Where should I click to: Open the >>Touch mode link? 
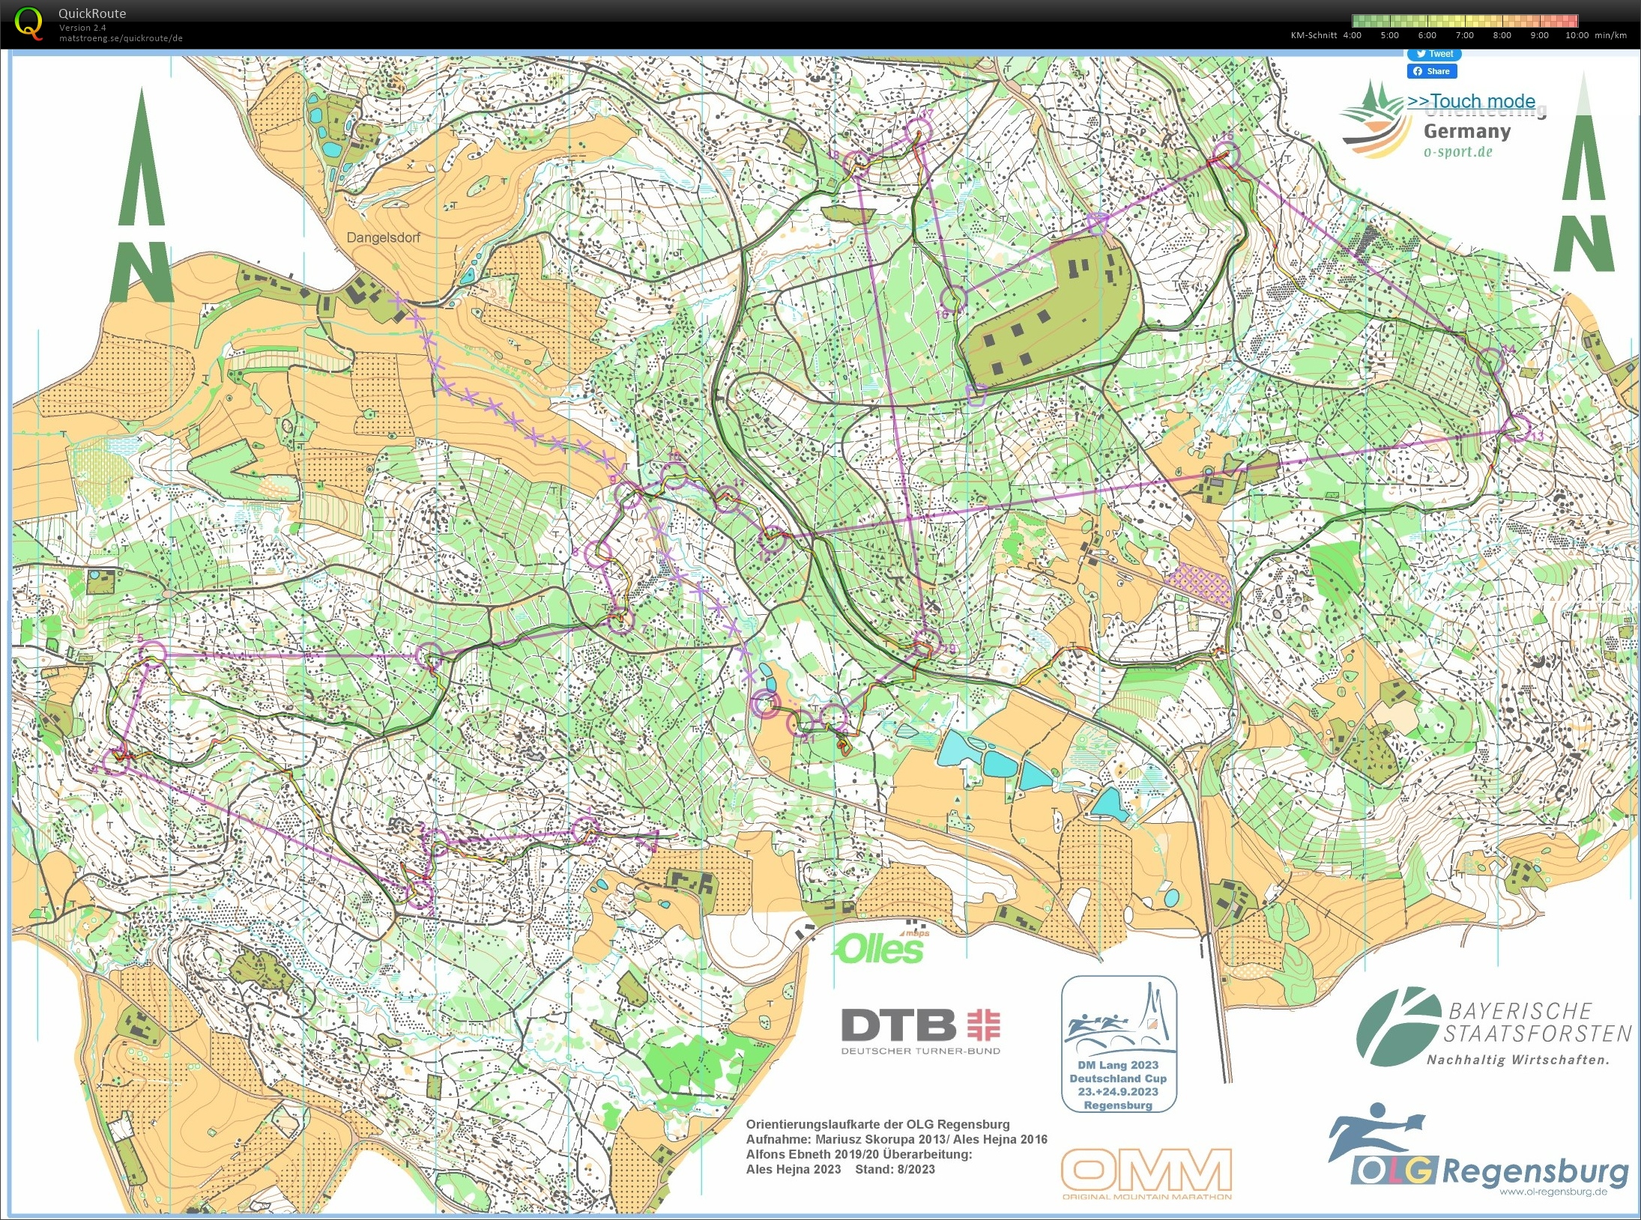1470,101
